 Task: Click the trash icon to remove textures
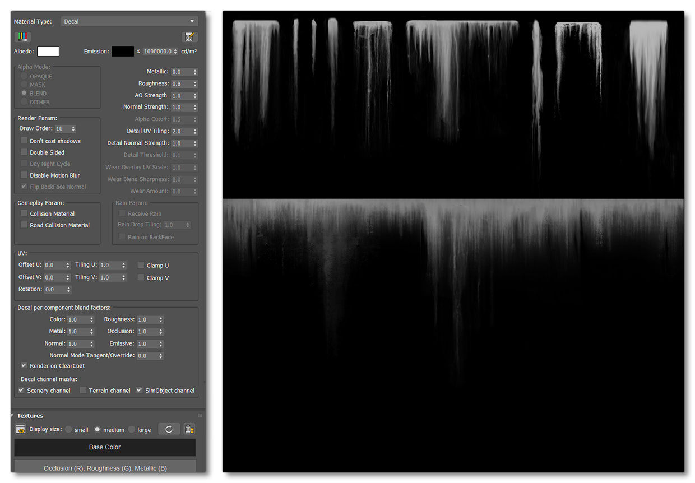189,429
